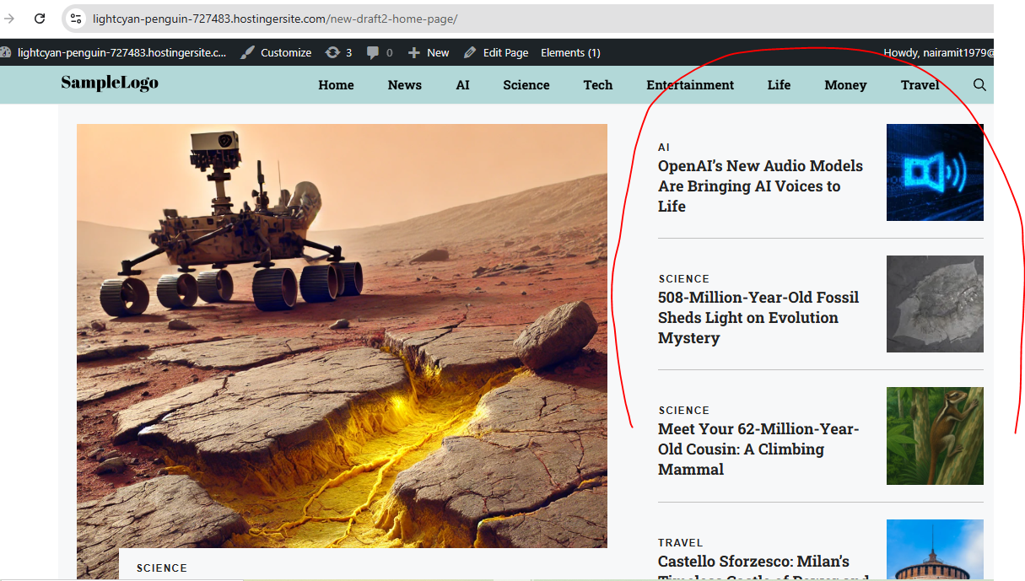Click the plus New item in admin bar
This screenshot has width=1025, height=581.
[429, 52]
